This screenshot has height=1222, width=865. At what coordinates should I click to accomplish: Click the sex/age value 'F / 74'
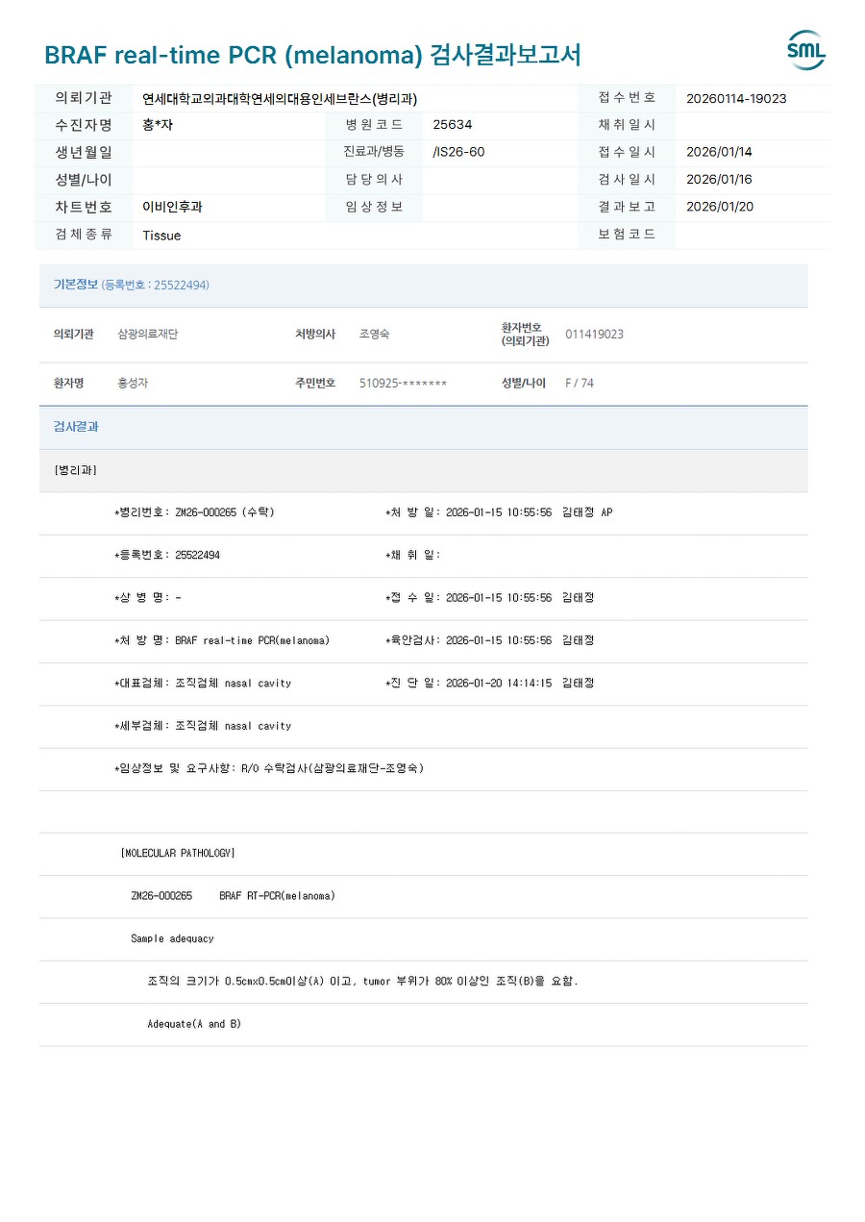[x=580, y=383]
